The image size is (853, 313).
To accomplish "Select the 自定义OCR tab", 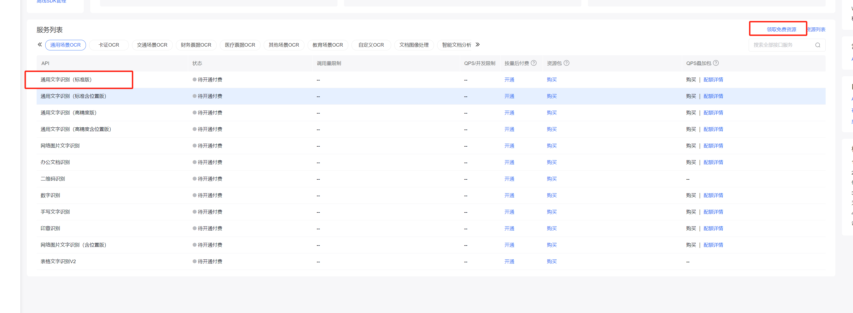I will [371, 45].
